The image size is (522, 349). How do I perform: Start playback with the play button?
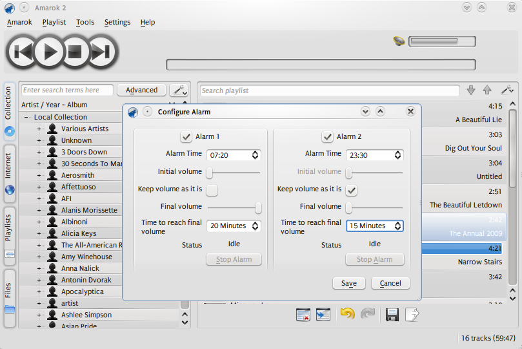click(49, 52)
